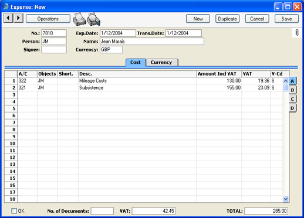Click the printer icon in the toolbar
The width and height of the screenshot is (304, 218).
click(79, 19)
